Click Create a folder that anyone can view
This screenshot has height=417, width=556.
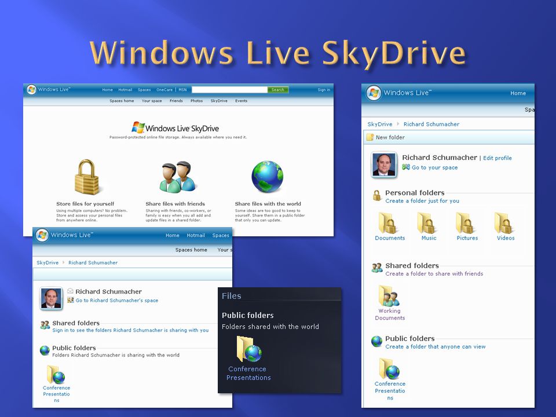coord(436,347)
